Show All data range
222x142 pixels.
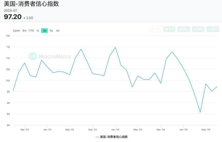click(58, 31)
